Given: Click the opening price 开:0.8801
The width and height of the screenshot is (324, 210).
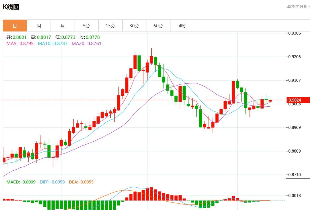Looking at the screenshot, I should 16,37.
